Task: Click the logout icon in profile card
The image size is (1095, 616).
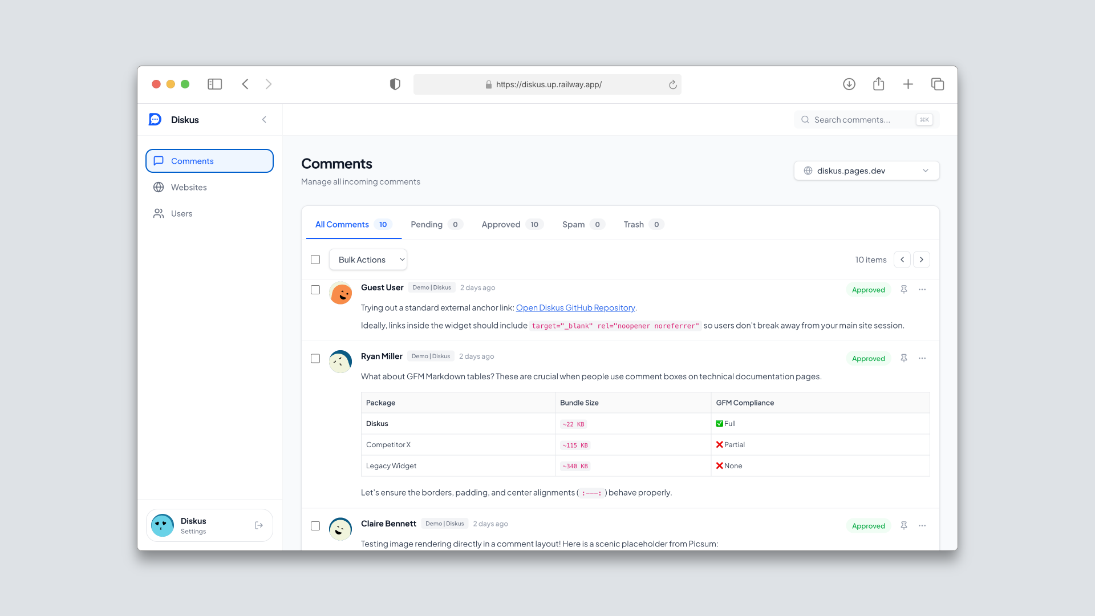Action: pyautogui.click(x=259, y=525)
